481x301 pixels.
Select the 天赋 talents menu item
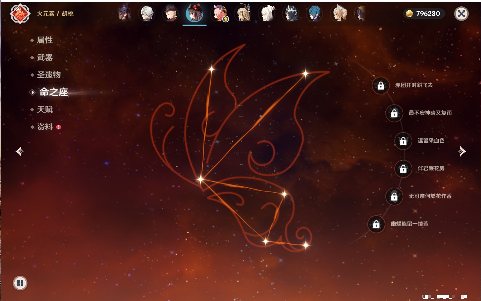coord(45,109)
